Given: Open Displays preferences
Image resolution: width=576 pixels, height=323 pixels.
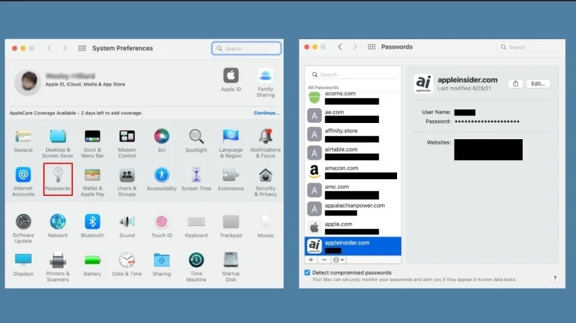Looking at the screenshot, I should pyautogui.click(x=23, y=264).
